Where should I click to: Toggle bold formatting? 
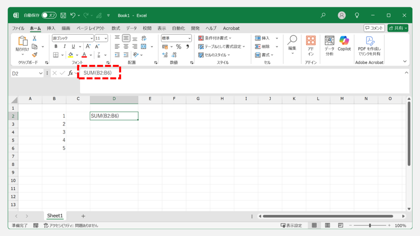click(56, 47)
